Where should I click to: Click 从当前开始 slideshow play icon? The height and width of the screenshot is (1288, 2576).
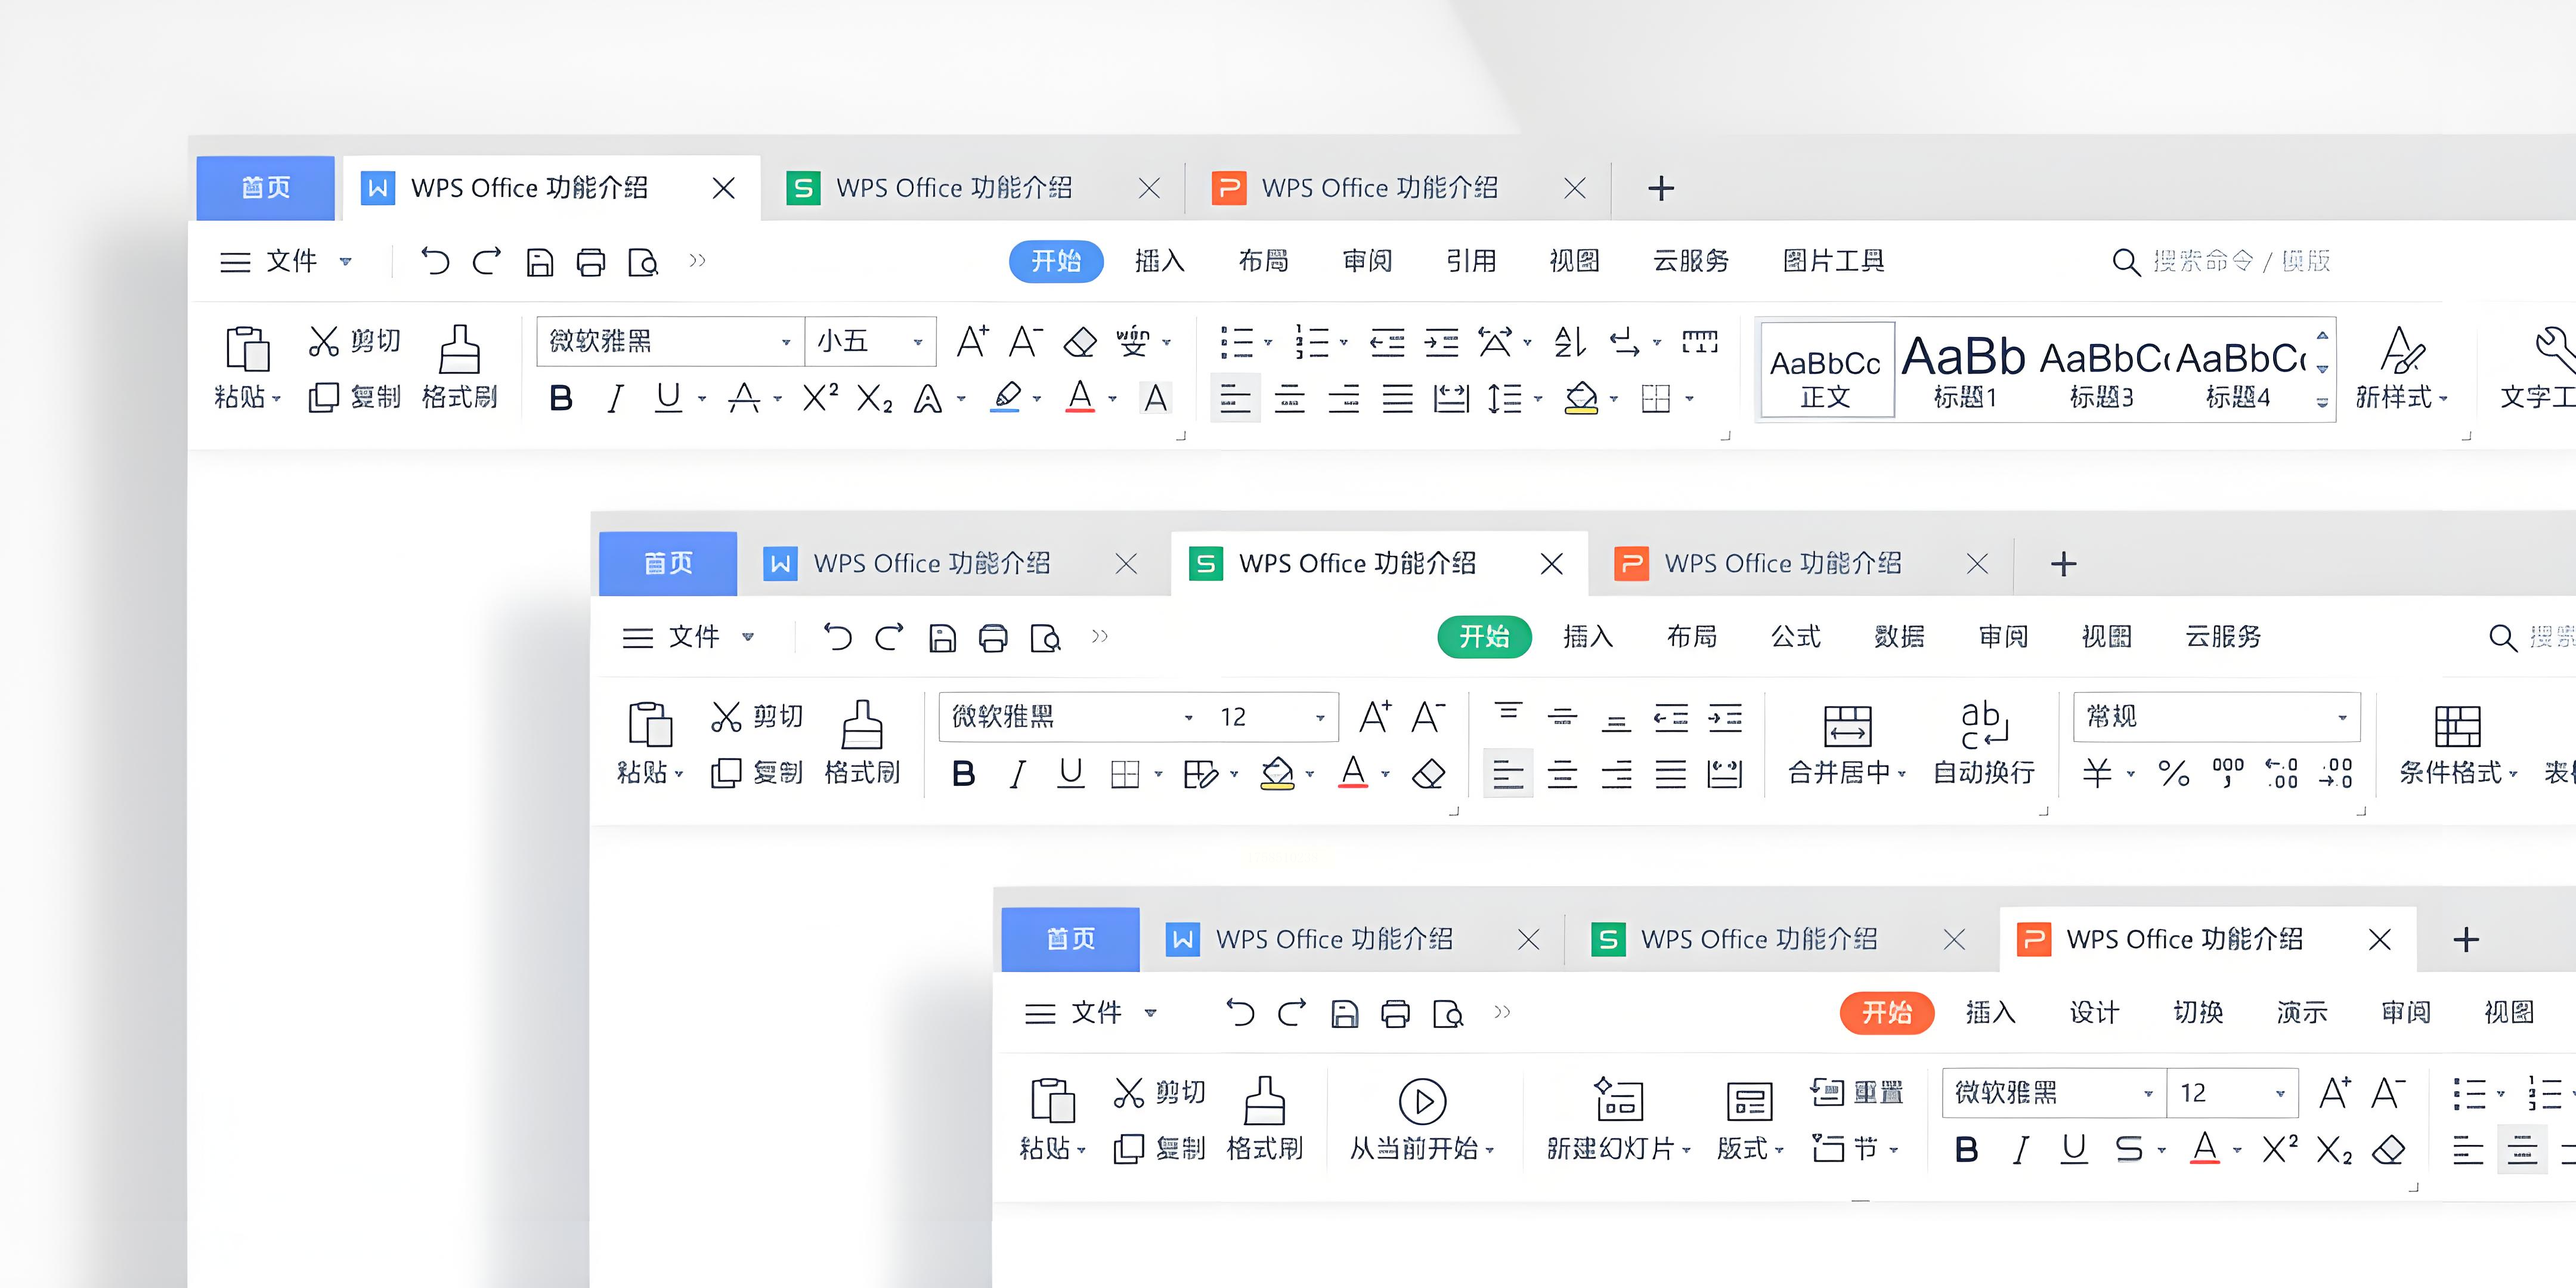point(1421,1101)
